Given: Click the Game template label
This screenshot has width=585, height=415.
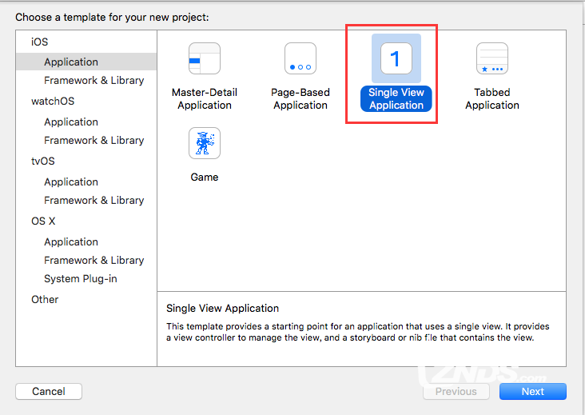Looking at the screenshot, I should coord(205,177).
